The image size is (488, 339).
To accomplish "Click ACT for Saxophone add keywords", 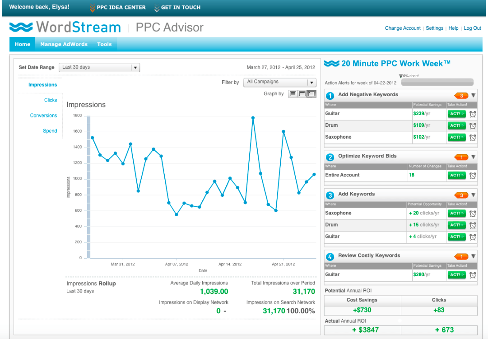I will click(x=456, y=213).
